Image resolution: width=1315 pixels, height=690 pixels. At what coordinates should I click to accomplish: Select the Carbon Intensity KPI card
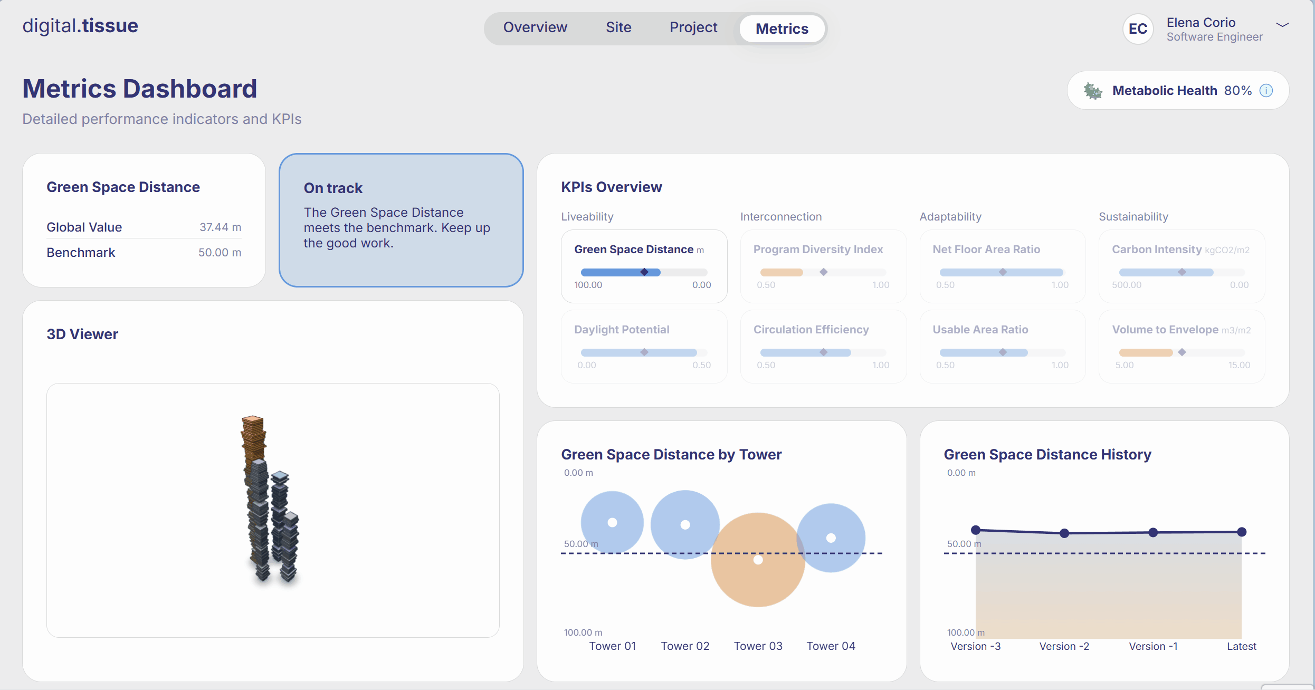click(x=1181, y=266)
